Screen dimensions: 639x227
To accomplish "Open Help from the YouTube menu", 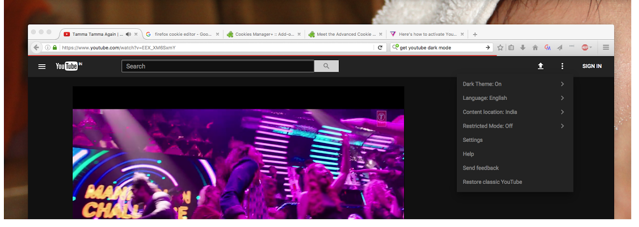I will pos(515,154).
